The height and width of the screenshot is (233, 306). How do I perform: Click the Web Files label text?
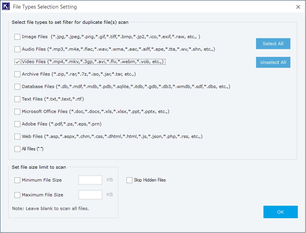point(112,136)
